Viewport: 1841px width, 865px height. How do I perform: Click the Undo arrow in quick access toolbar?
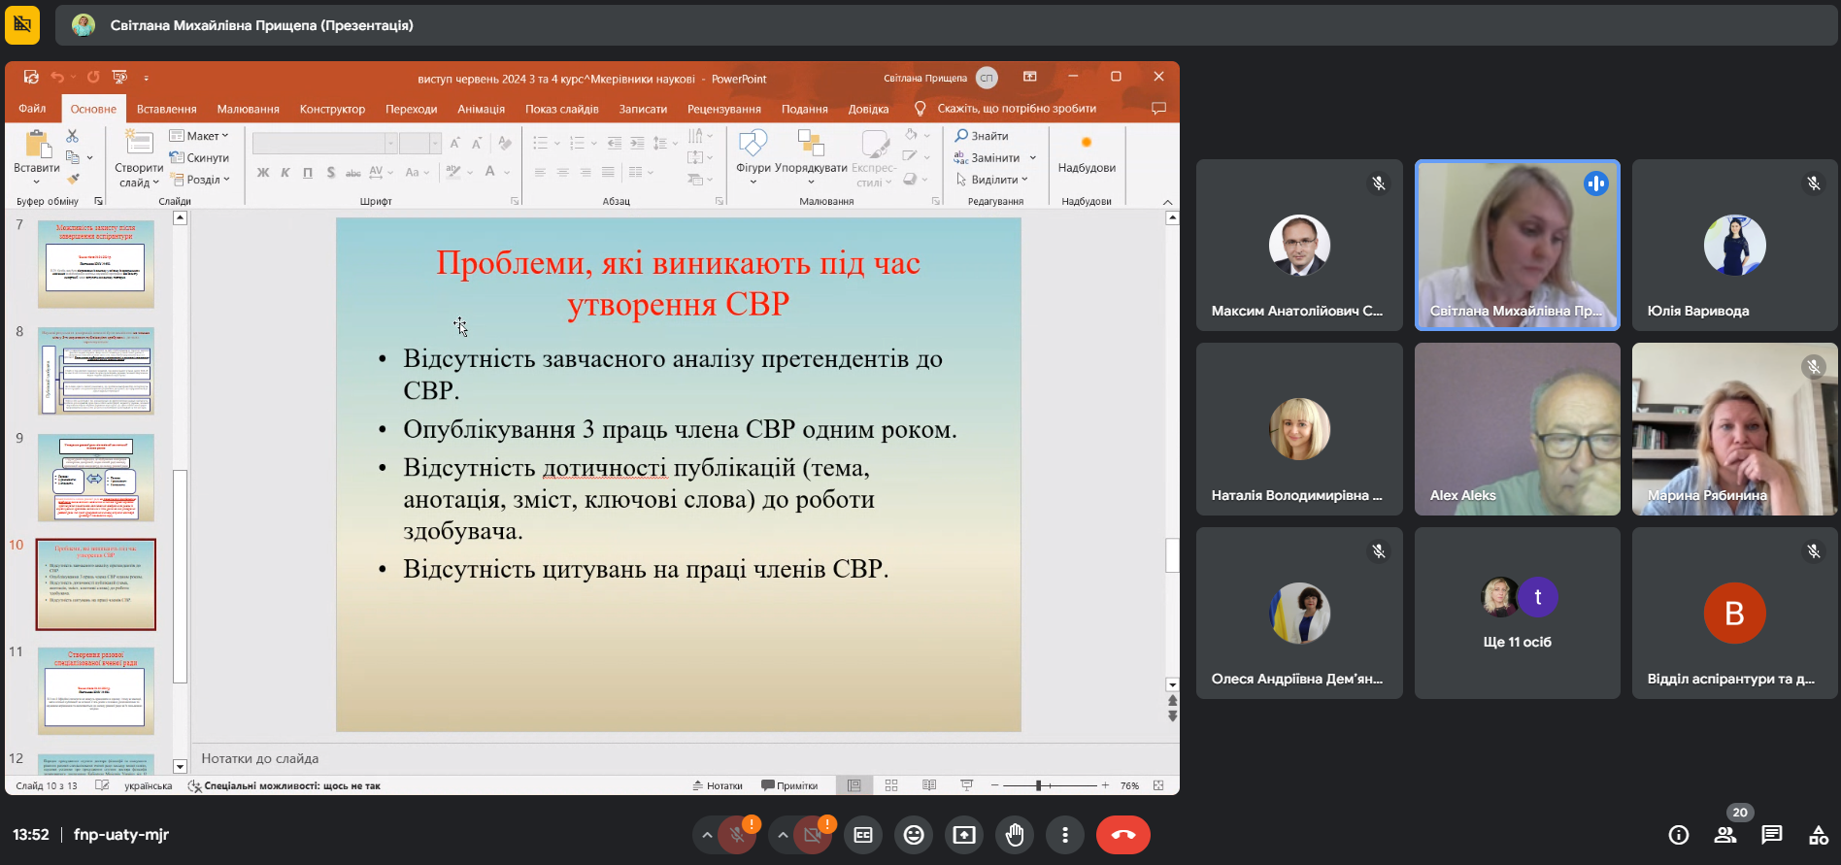(x=57, y=78)
